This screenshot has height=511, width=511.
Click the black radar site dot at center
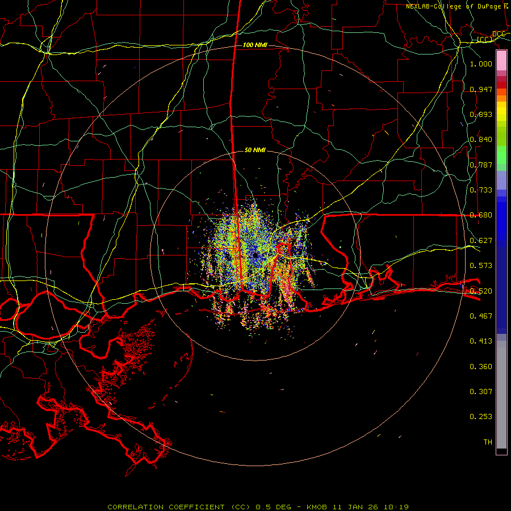tap(256, 256)
